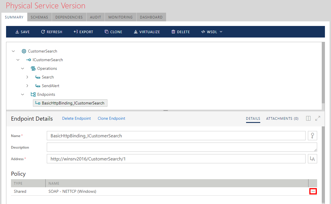The width and height of the screenshot is (331, 204).
Task: Click into the Description text field
Action: point(182,147)
